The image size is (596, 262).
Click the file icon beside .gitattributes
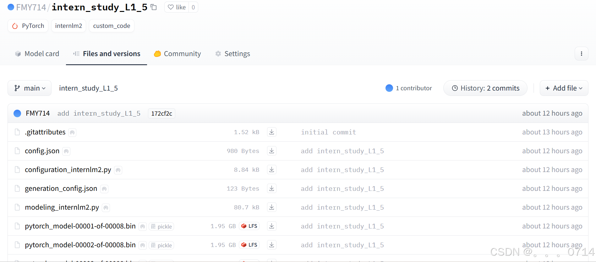17,132
